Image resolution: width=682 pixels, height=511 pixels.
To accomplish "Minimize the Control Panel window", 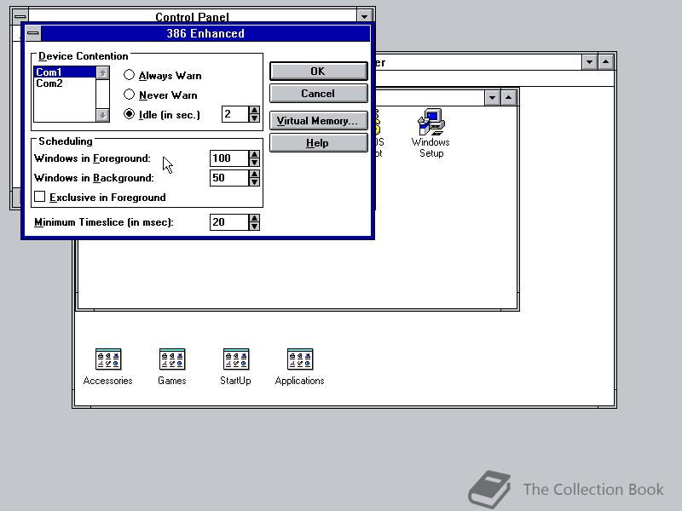I will pyautogui.click(x=365, y=16).
